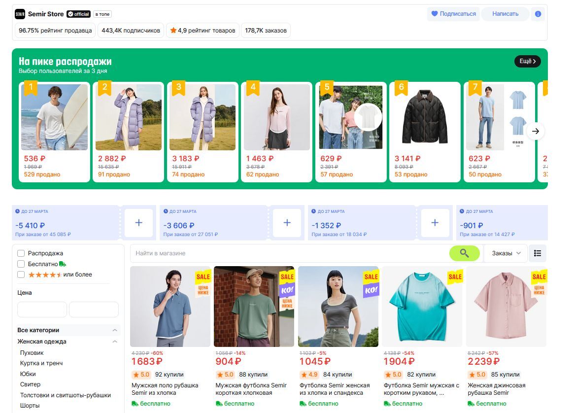This screenshot has width=574, height=413.
Task: Click the blue info icon beside Написать
Action: click(x=538, y=14)
